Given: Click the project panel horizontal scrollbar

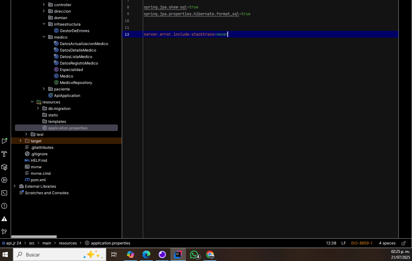Looking at the screenshot, I should tap(34, 237).
